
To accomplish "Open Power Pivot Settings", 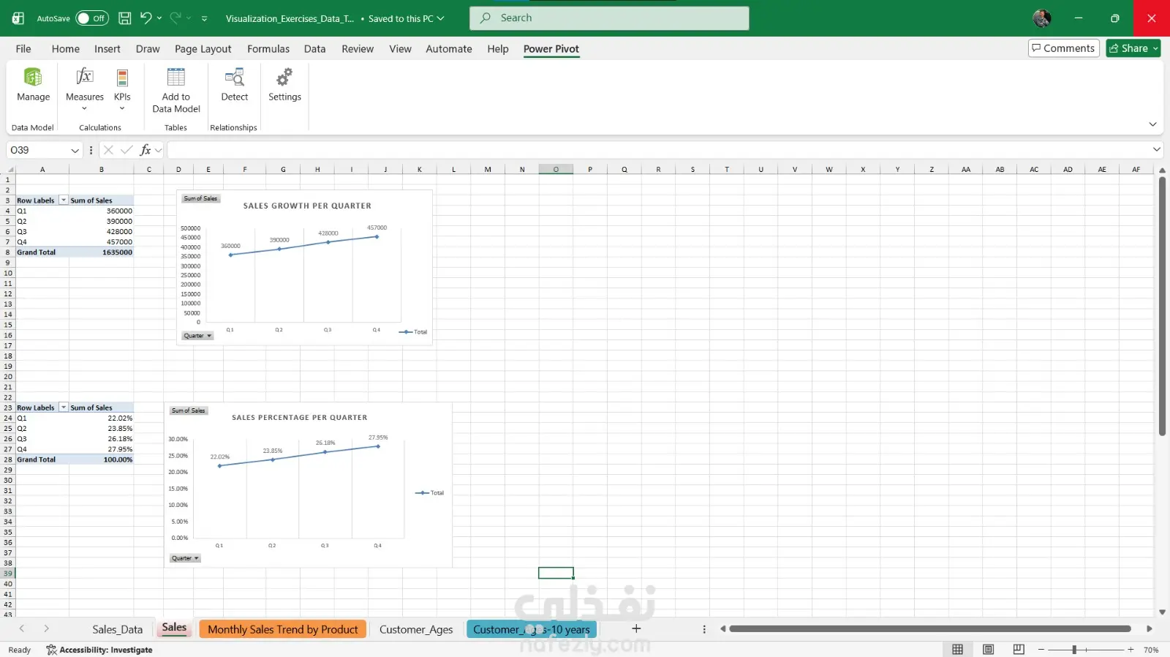I will coord(284,85).
